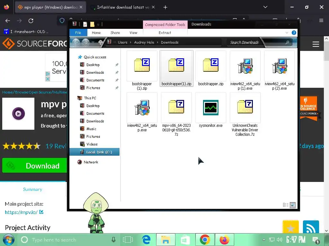329x246 pixels.
Task: Select iview462_x64_setup (1).exe installer
Action: pyautogui.click(x=245, y=70)
